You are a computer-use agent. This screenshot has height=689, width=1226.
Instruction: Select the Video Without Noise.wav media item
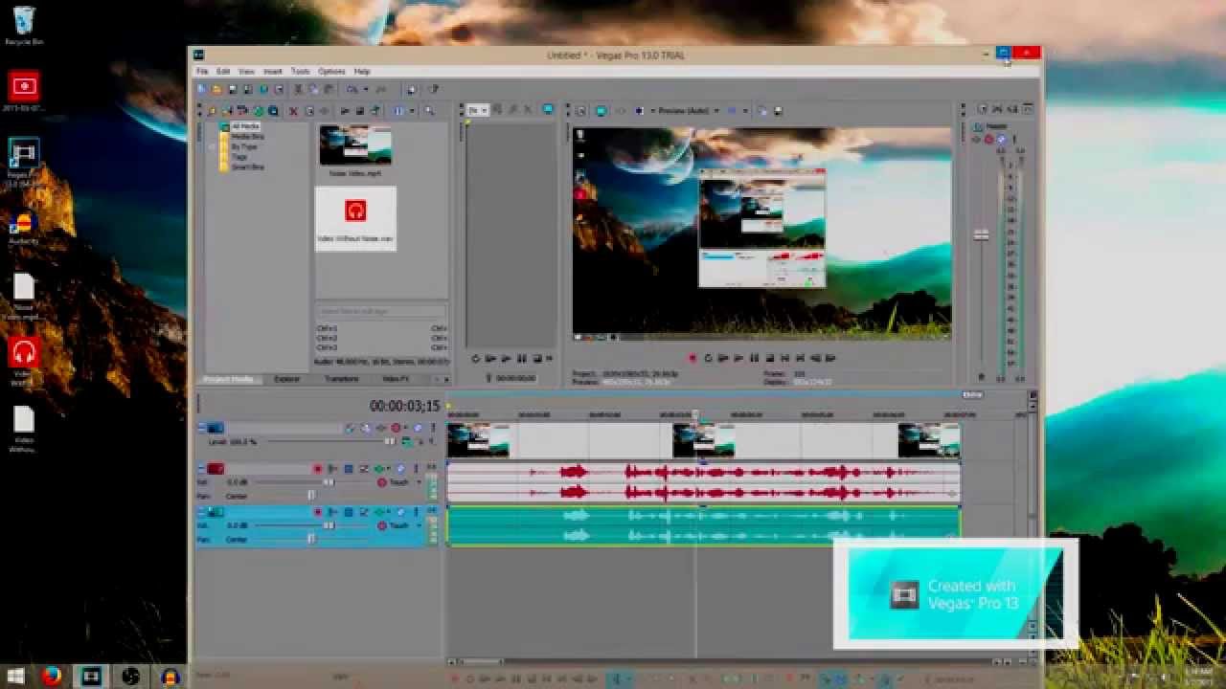[x=355, y=218]
